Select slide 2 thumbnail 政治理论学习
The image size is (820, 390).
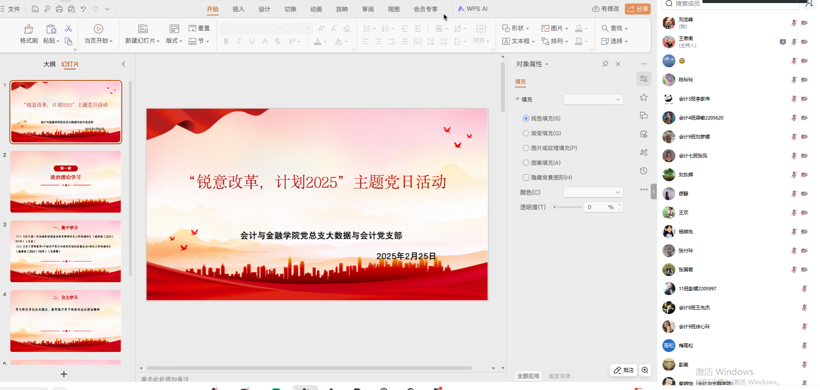66,182
